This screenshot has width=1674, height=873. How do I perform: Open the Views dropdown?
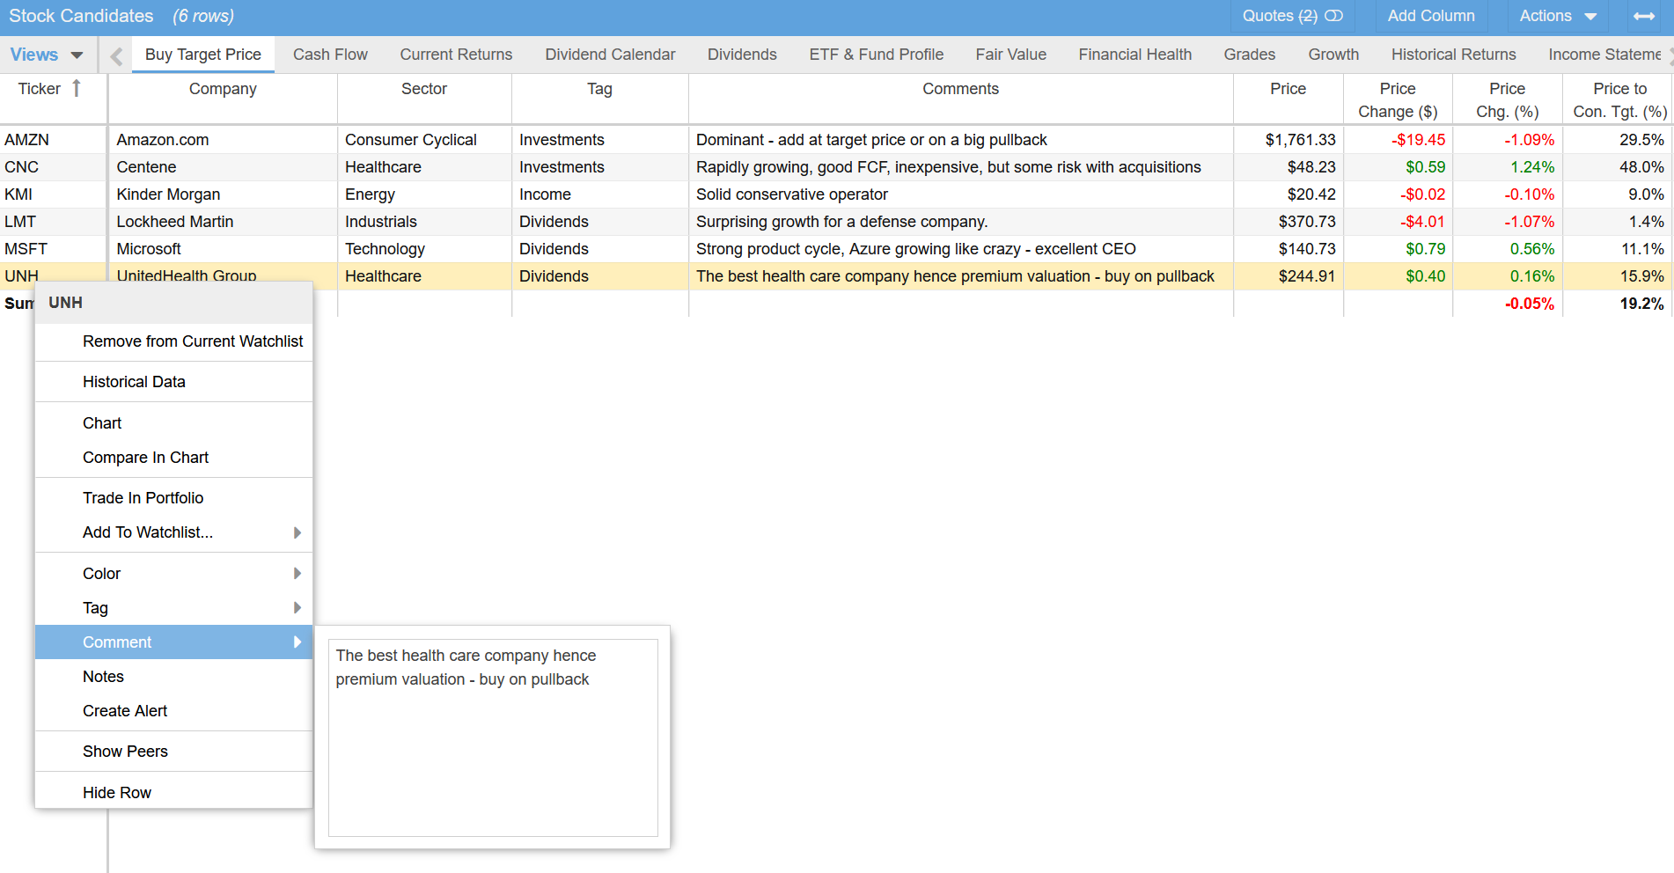coord(46,55)
